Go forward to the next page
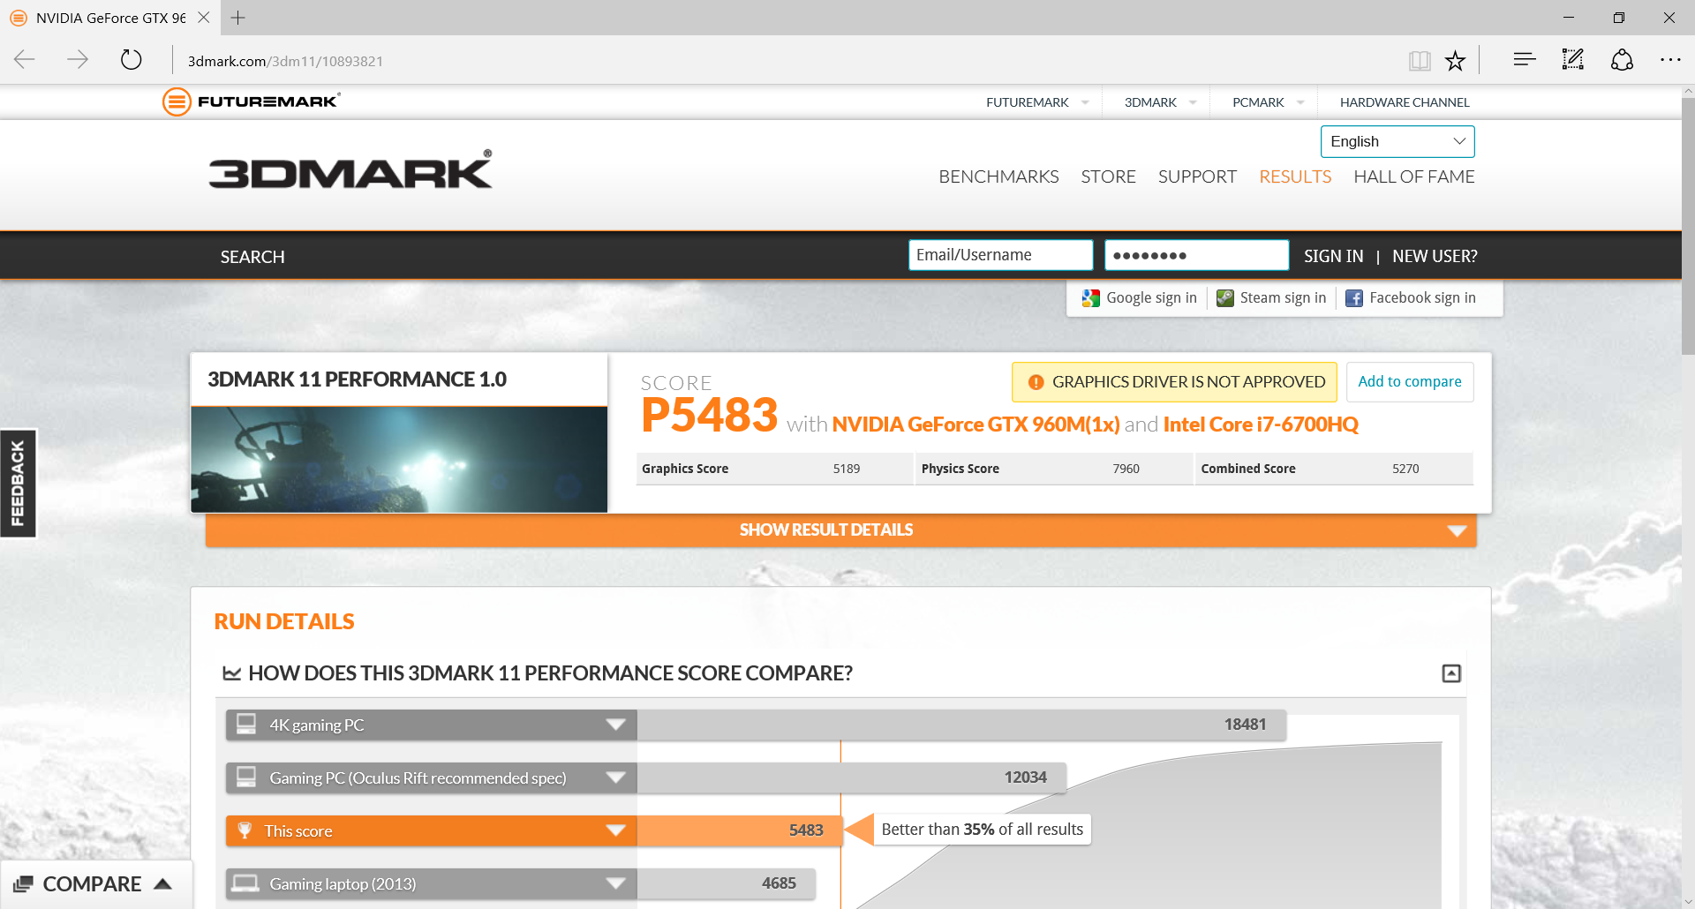This screenshot has width=1695, height=909. 78,60
